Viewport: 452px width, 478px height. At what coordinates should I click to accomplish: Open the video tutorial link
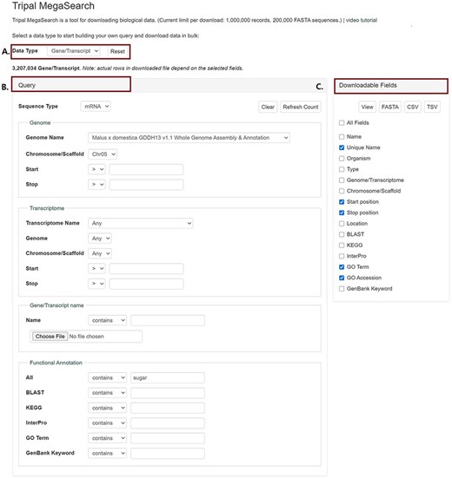[x=362, y=20]
